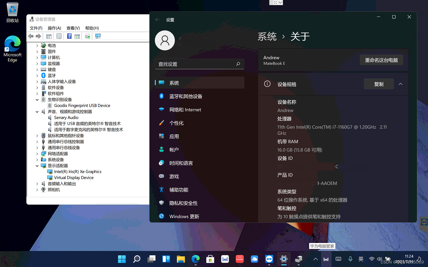Screen dimensions: 428x267
Task: Open Microsoft Store from taskbar
Action: [x=210, y=259]
